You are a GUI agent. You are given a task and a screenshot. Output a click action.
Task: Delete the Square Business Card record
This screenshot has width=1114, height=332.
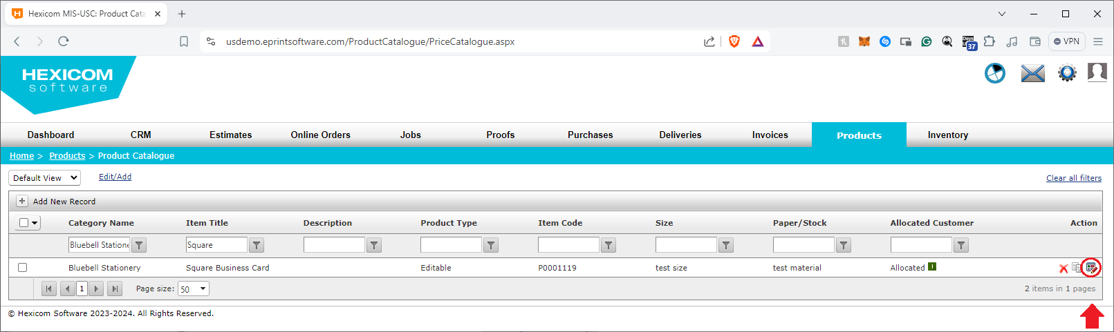coord(1064,268)
